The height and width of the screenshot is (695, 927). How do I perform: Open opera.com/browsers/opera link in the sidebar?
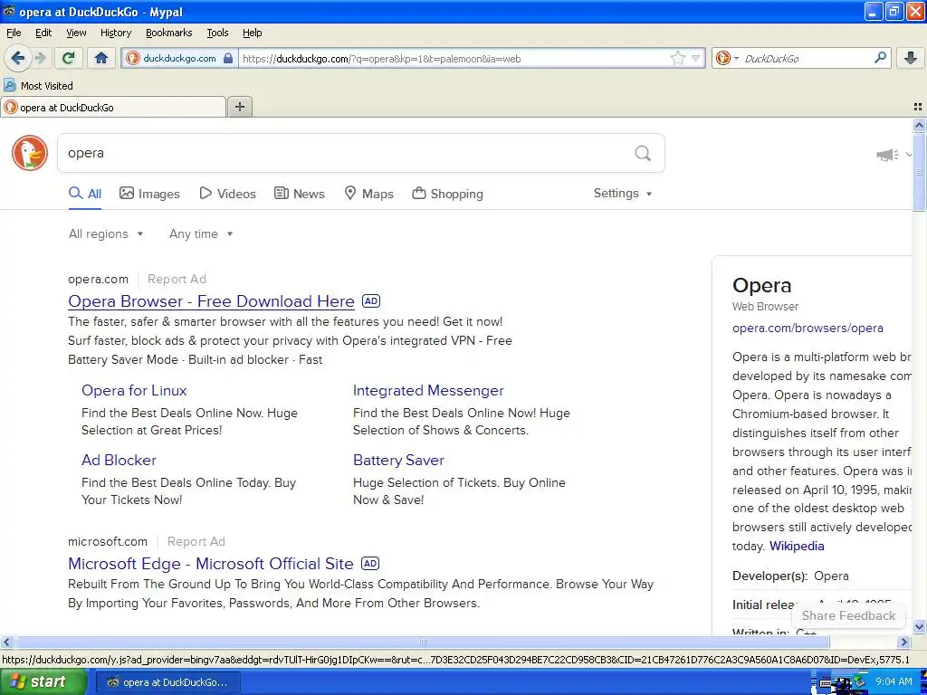pos(808,328)
